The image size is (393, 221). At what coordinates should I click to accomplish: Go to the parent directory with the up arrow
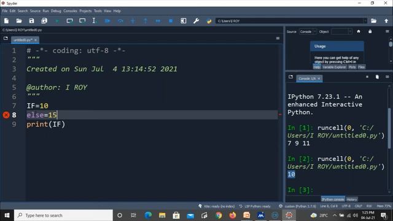[x=386, y=21]
